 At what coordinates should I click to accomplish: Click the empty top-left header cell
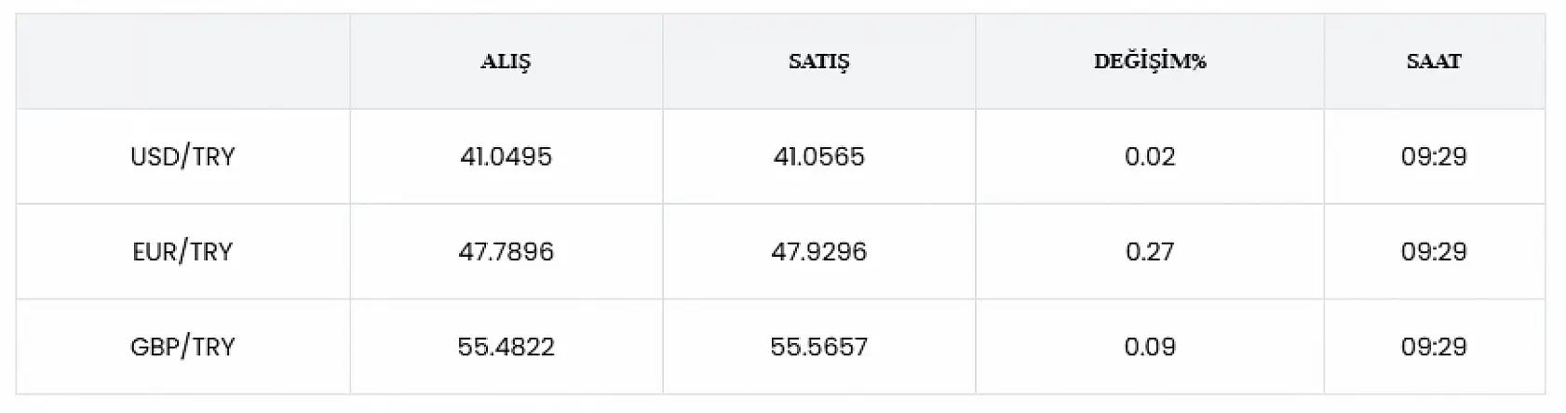(x=182, y=61)
